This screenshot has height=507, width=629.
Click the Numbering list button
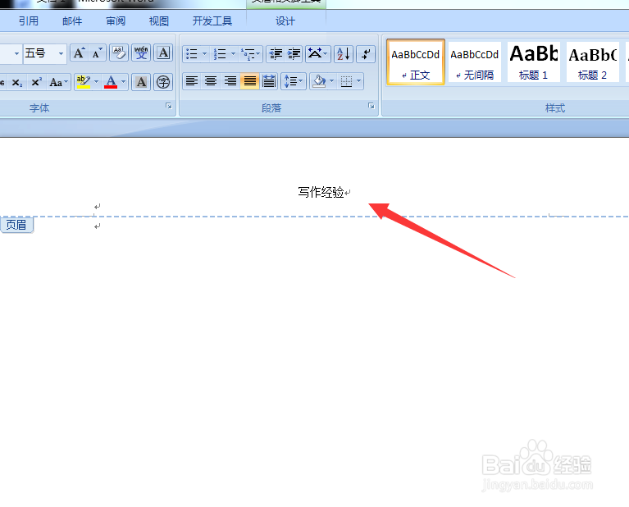(220, 54)
